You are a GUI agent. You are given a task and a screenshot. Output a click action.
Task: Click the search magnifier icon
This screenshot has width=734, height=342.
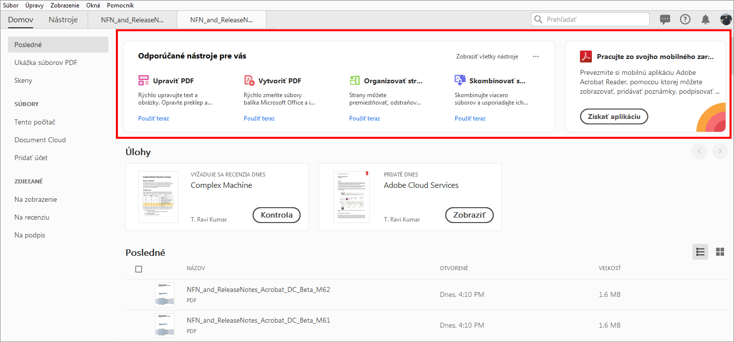pyautogui.click(x=539, y=19)
